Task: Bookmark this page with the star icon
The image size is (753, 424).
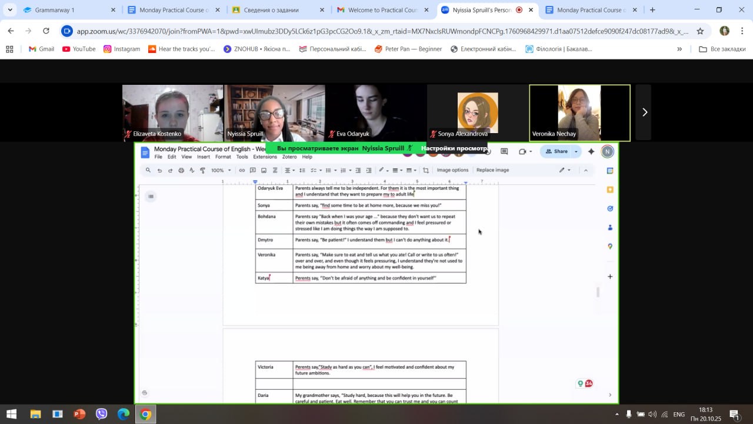Action: click(700, 31)
